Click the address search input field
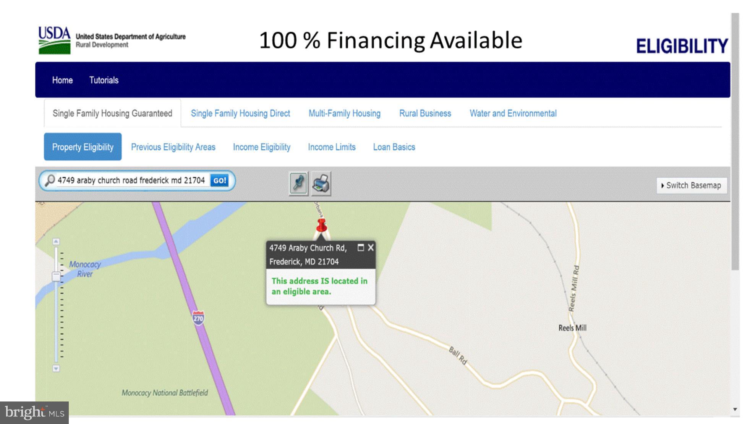This screenshot has height=424, width=755. pyautogui.click(x=132, y=181)
